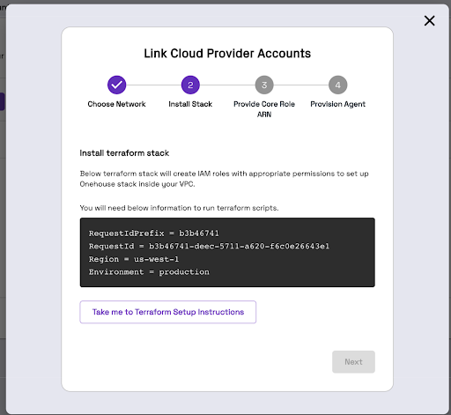Open Take me to Terraform Setup Instructions
The width and height of the screenshot is (451, 415).
[x=168, y=312]
